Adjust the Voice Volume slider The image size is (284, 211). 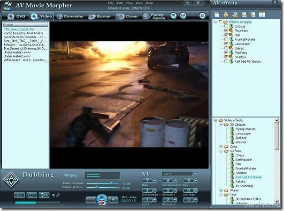pyautogui.click(x=111, y=183)
